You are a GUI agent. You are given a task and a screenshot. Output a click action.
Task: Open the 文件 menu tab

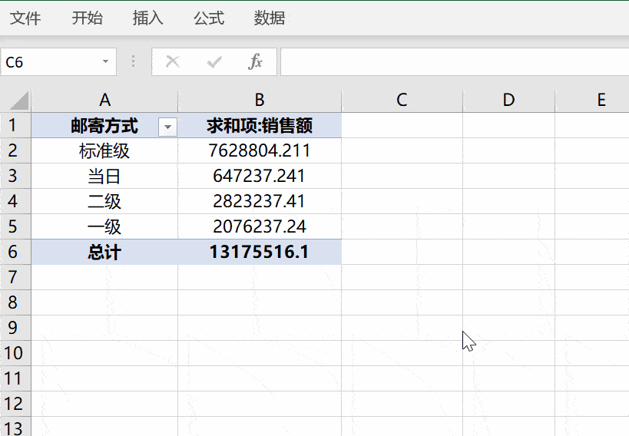coord(25,18)
